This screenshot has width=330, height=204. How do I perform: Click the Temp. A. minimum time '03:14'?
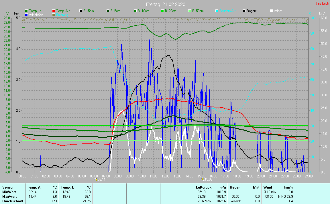32,192
